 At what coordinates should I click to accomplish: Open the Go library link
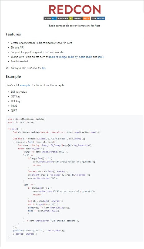(x=43, y=68)
